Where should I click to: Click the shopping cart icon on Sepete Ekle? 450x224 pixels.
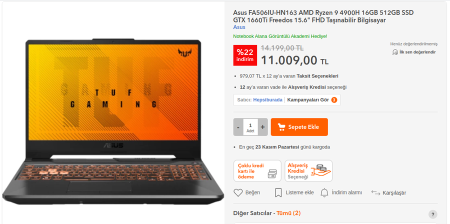[281, 127]
